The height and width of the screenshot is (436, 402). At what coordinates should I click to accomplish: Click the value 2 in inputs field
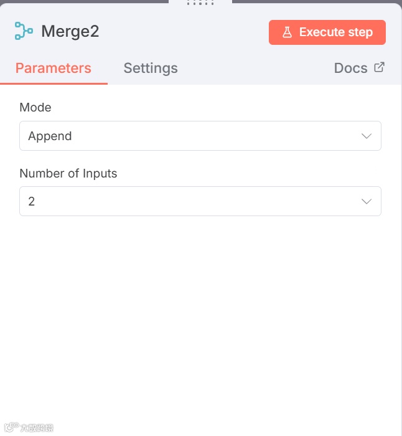(x=32, y=202)
